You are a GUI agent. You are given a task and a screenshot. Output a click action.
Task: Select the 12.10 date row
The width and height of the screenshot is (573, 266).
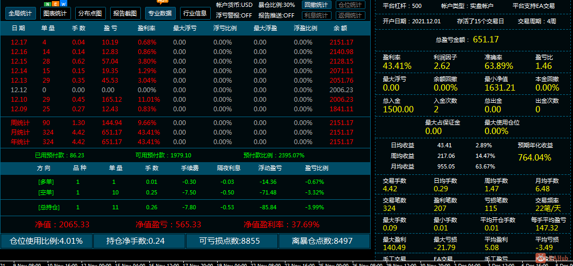click(185, 99)
